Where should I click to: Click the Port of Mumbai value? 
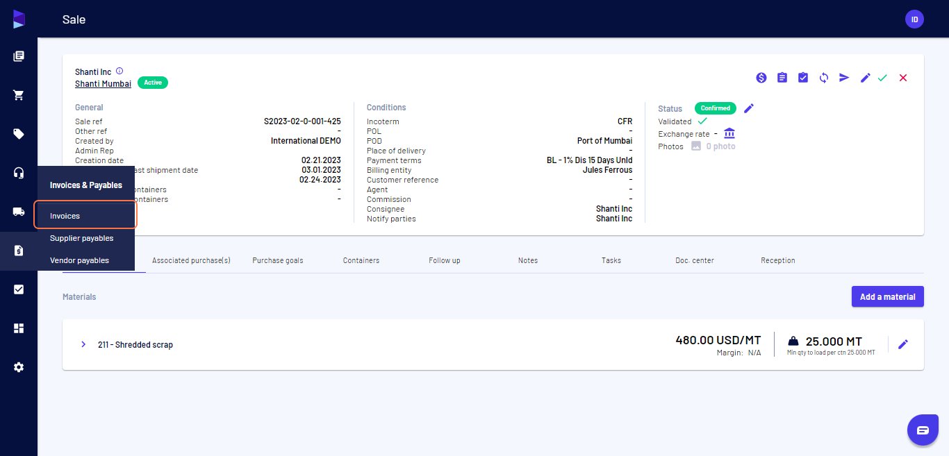coord(604,141)
